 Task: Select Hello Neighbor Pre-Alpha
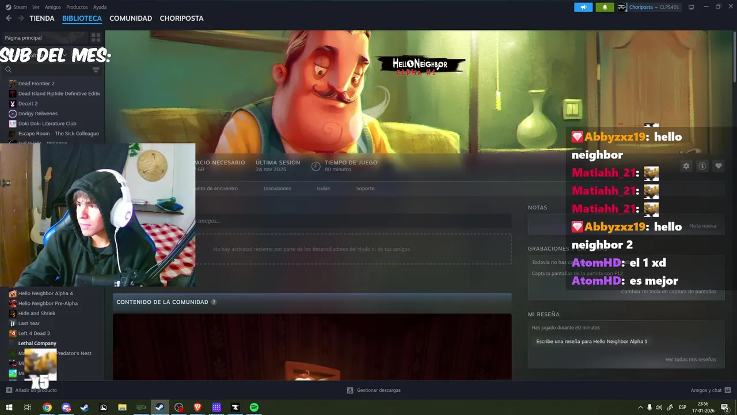click(48, 303)
